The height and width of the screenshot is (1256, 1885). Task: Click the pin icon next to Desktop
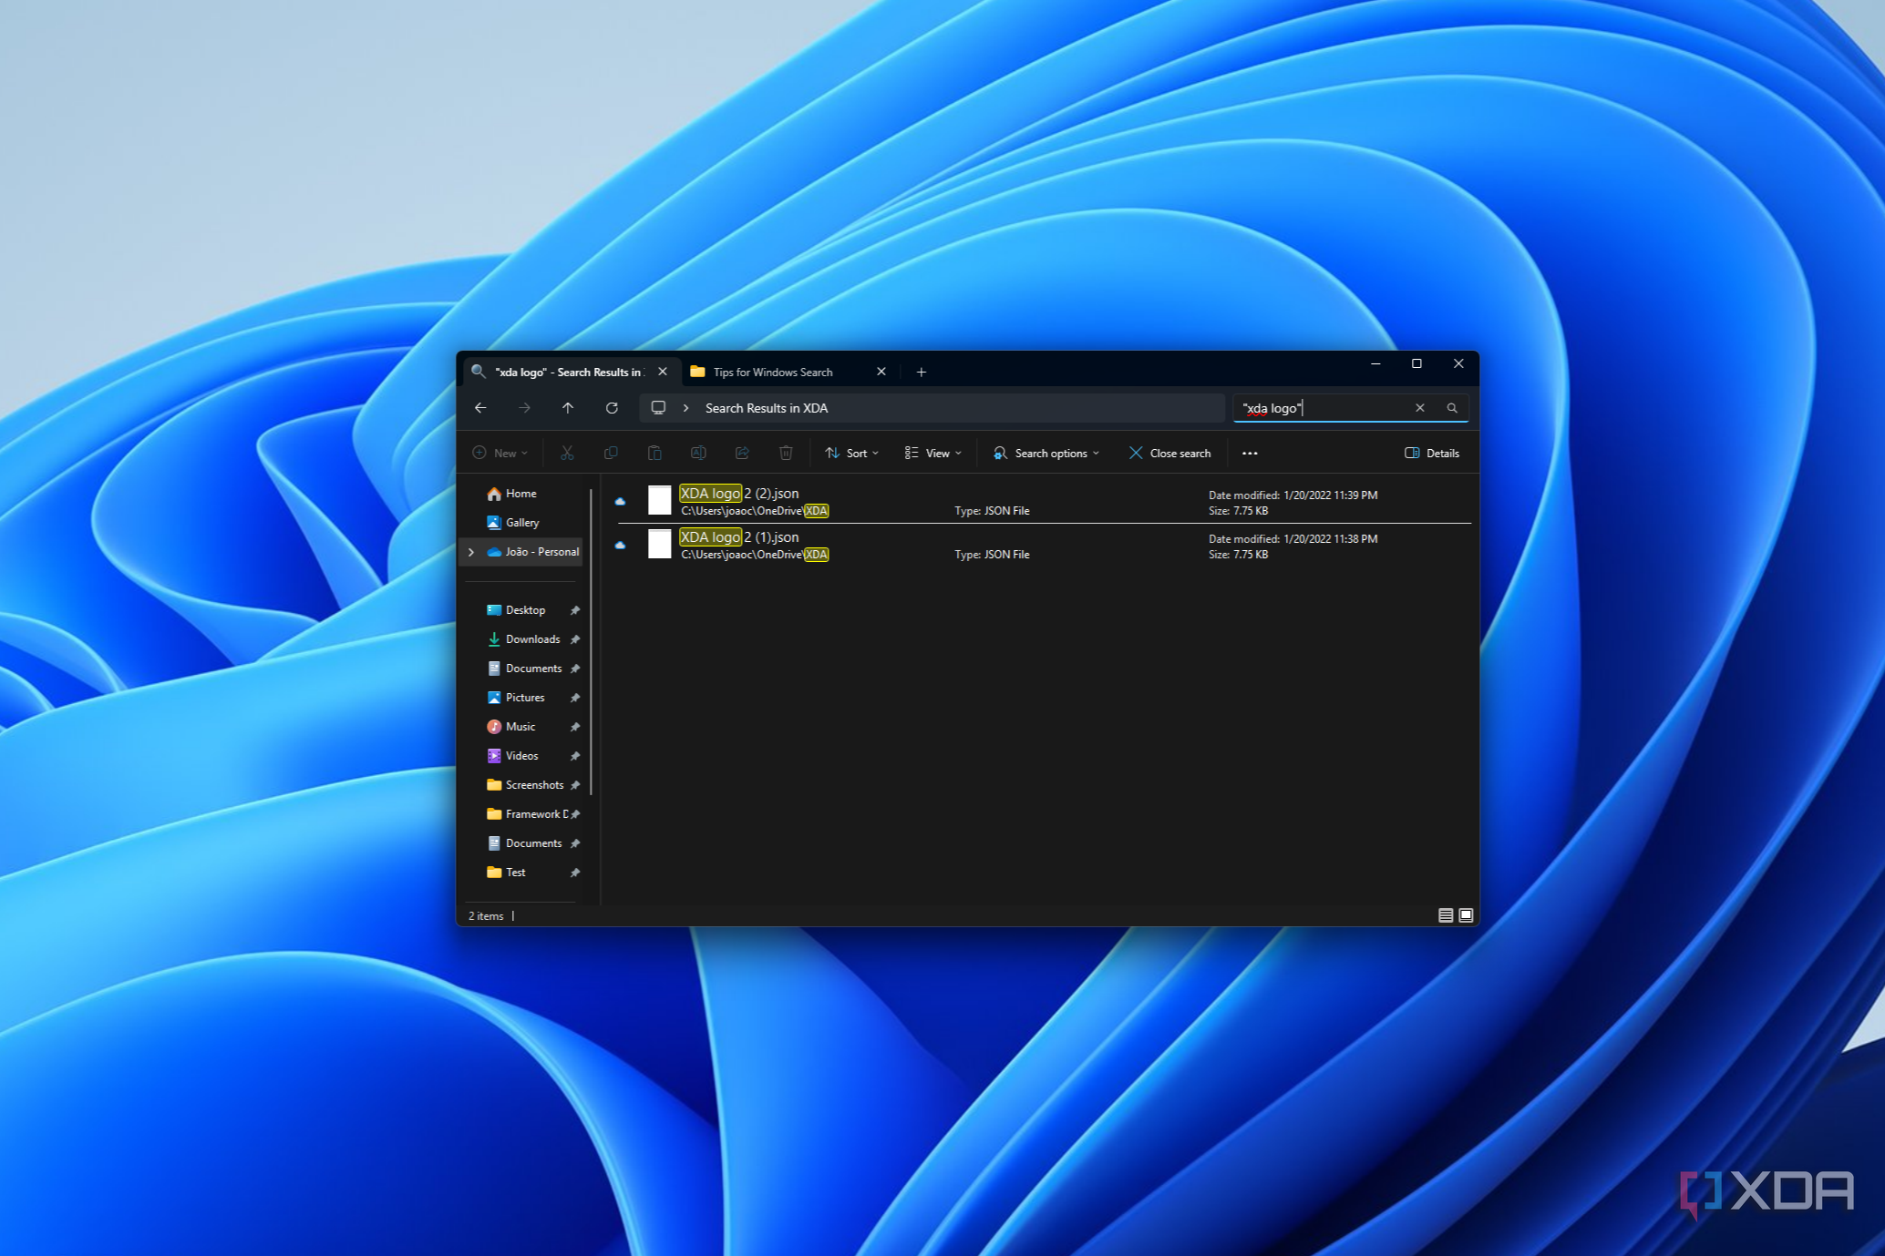coord(575,610)
